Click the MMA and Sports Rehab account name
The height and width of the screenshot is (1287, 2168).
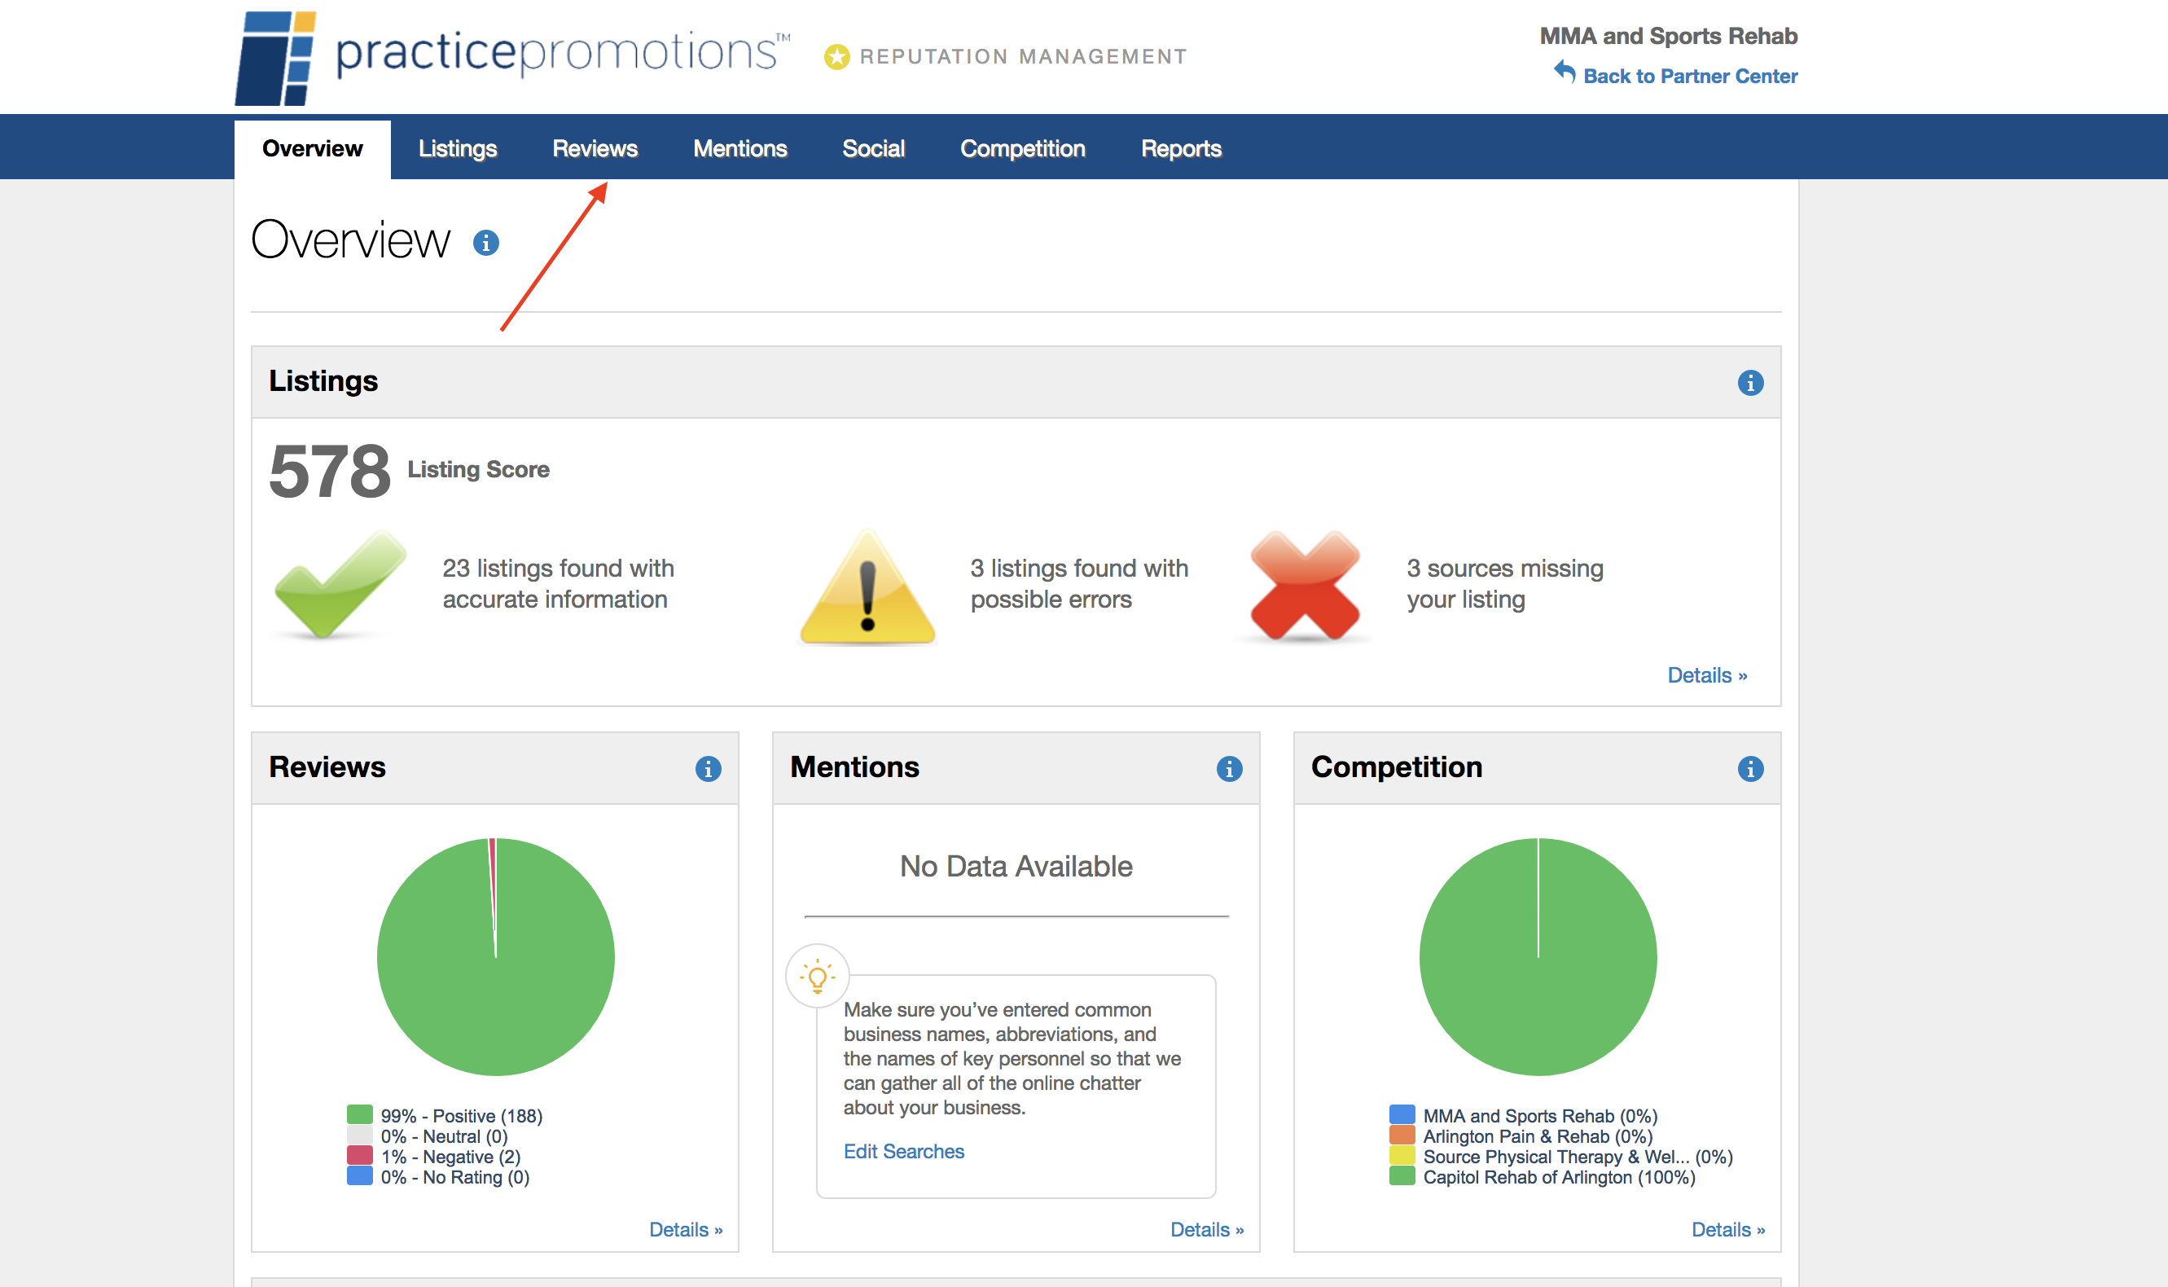1668,37
